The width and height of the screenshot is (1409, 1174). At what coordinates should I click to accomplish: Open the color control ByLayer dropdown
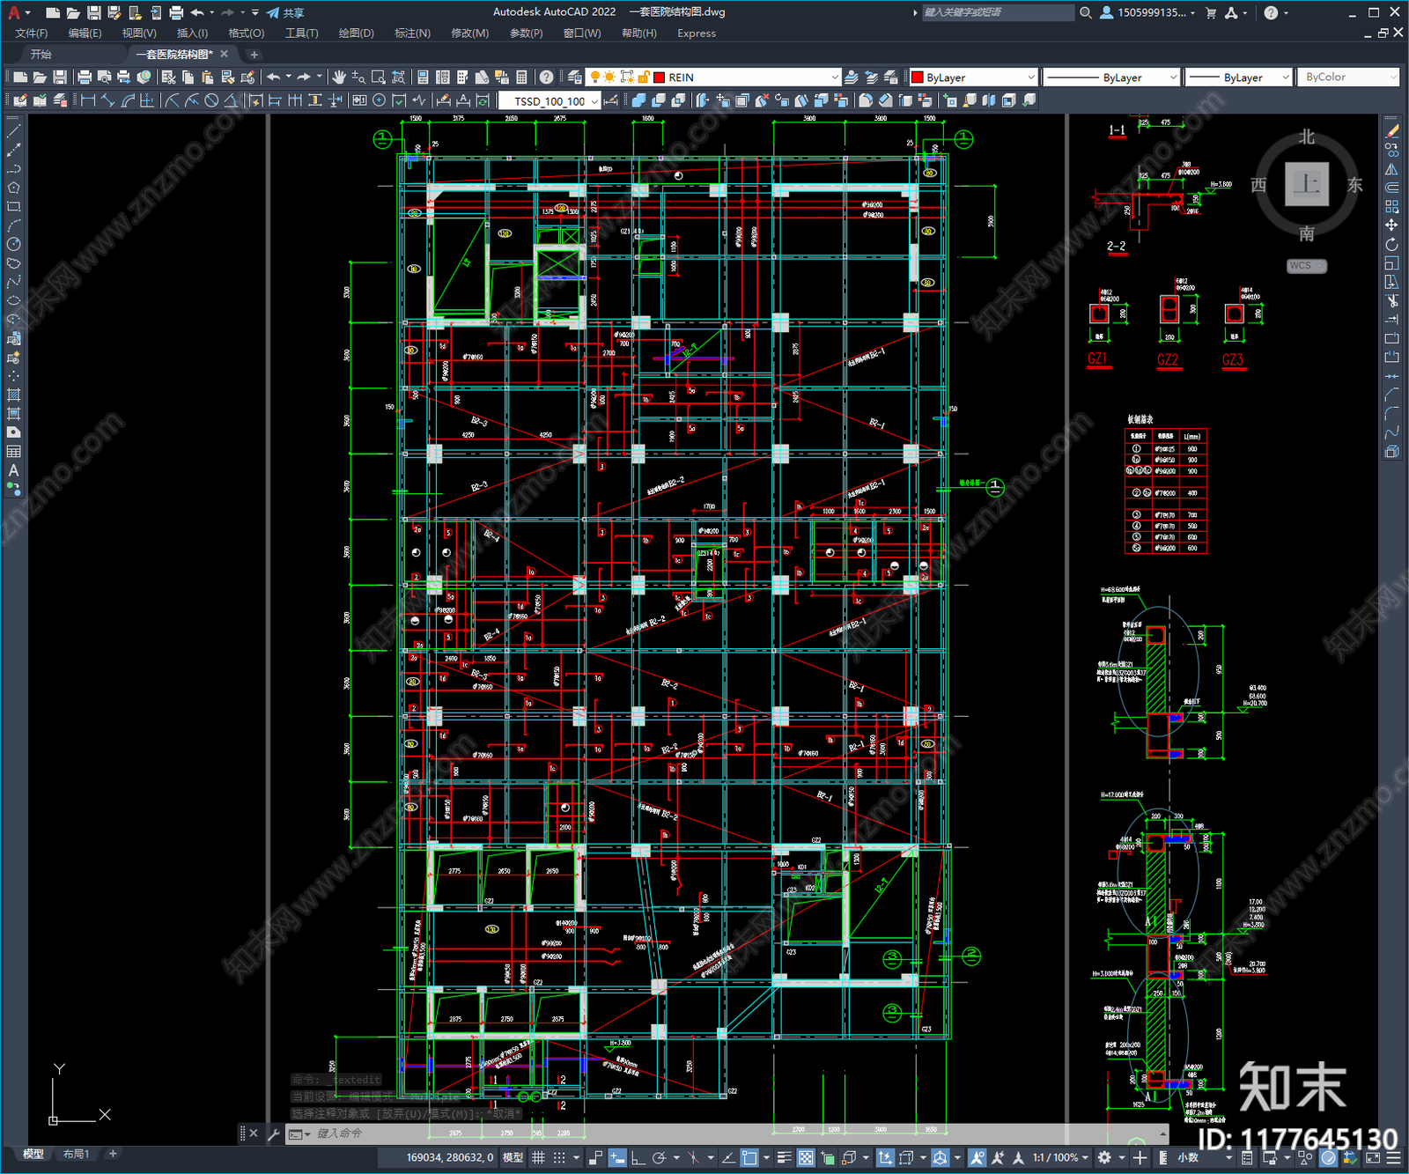point(1030,78)
